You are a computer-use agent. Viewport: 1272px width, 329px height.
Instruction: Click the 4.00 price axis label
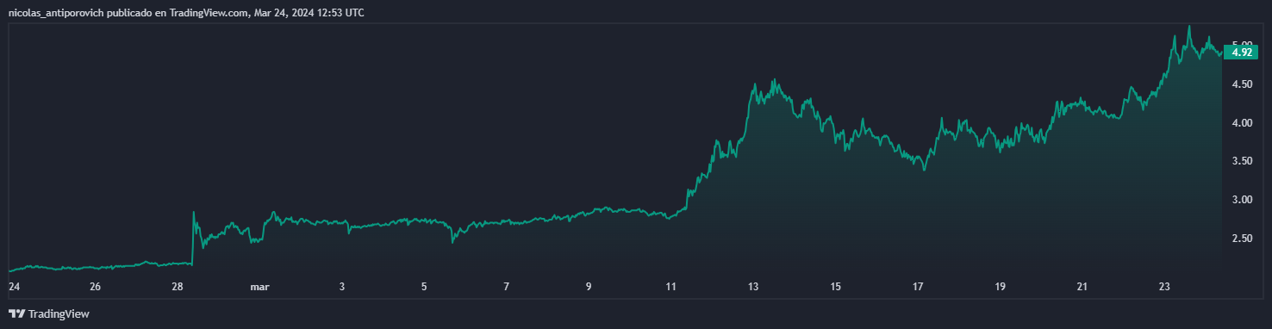click(x=1243, y=123)
